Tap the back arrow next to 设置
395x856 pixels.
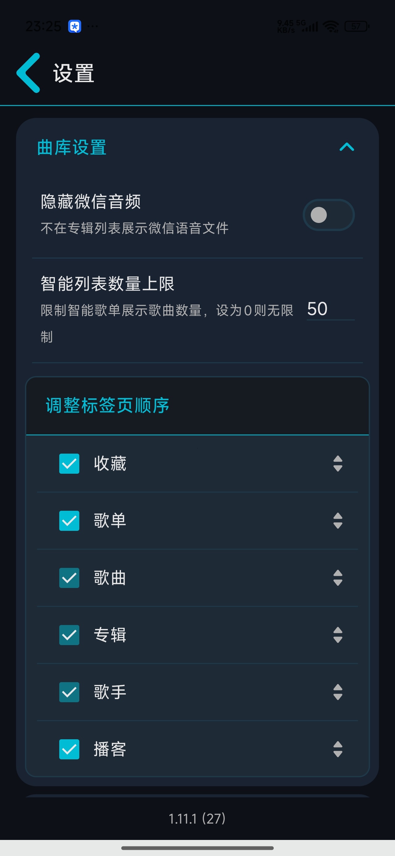[29, 73]
